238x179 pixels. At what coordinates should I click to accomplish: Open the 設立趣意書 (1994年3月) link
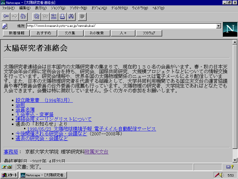coord(44,100)
